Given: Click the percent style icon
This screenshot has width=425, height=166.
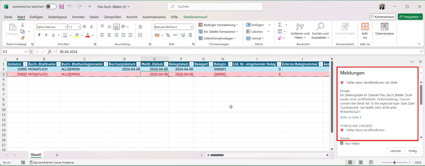Looking at the screenshot, I should [168, 35].
